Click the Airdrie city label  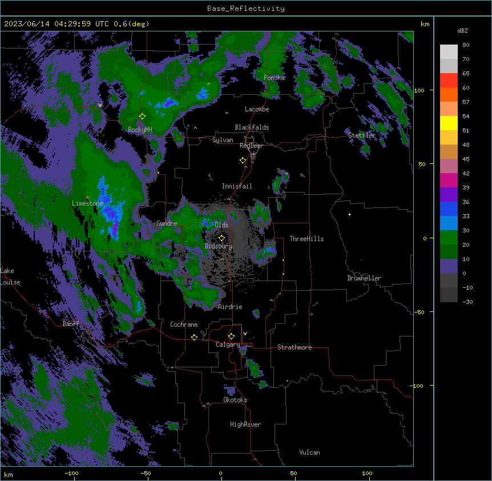231,307
